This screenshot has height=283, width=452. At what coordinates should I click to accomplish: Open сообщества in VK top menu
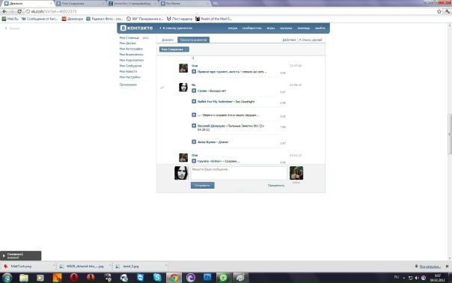tap(251, 28)
